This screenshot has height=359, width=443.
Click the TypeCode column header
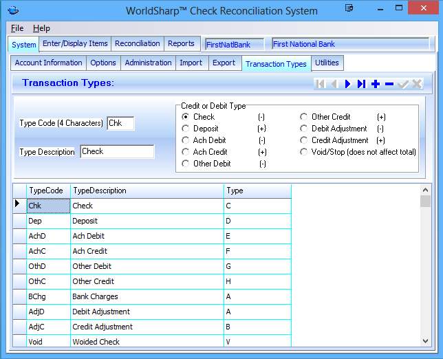tap(48, 191)
